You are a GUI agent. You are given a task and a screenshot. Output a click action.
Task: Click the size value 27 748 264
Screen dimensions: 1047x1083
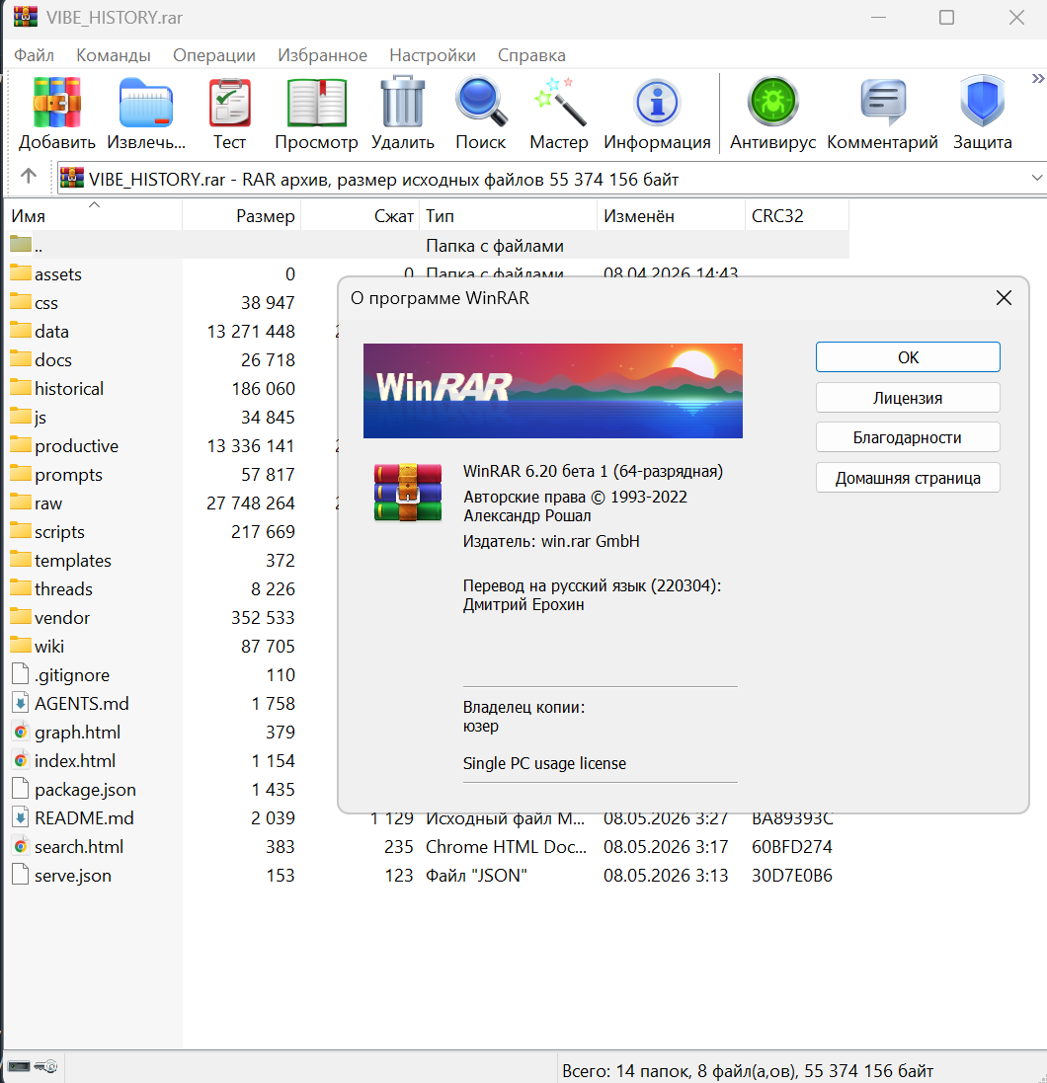[251, 503]
